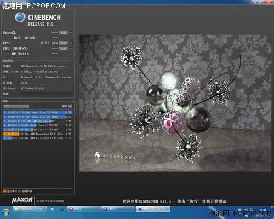Click the orange 'your score' legend swatch
This screenshot has height=219, width=274.
pos(4,191)
